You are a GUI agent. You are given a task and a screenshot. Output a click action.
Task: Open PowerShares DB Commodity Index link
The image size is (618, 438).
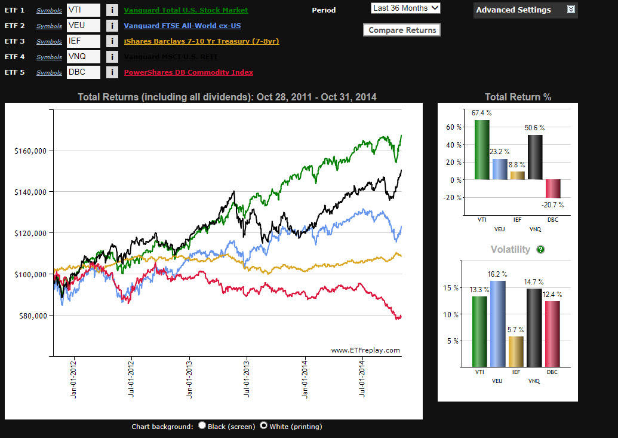[x=188, y=72]
